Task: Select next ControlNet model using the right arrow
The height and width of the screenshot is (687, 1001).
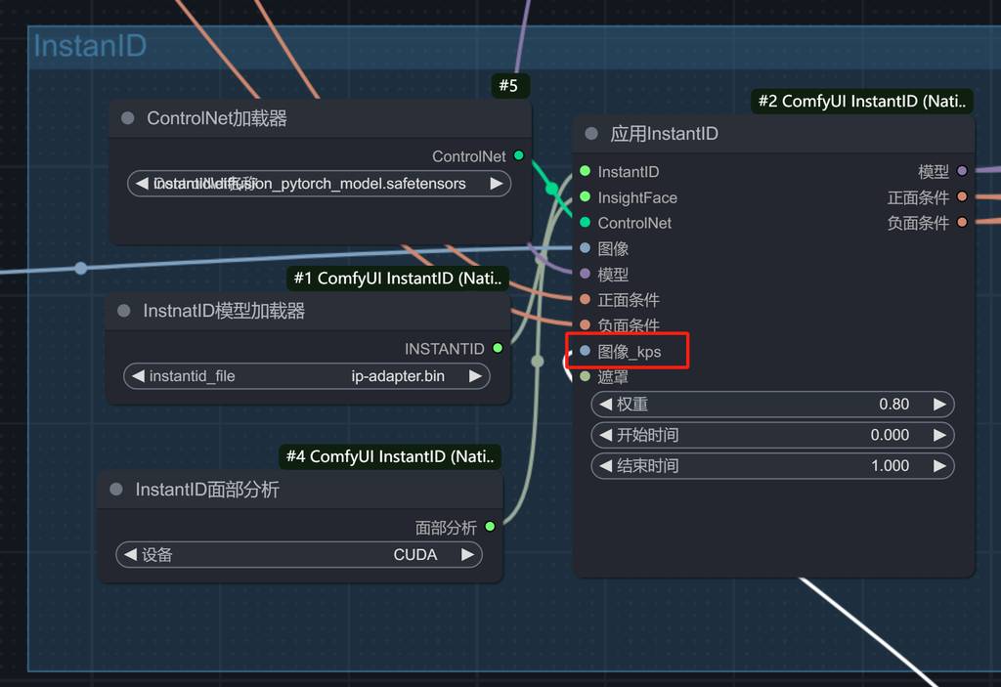Action: pos(496,184)
